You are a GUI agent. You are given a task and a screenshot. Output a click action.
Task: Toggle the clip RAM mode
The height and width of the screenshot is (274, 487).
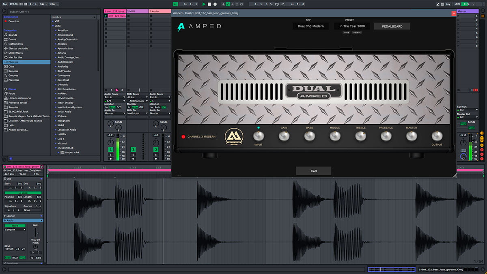click(x=15, y=258)
